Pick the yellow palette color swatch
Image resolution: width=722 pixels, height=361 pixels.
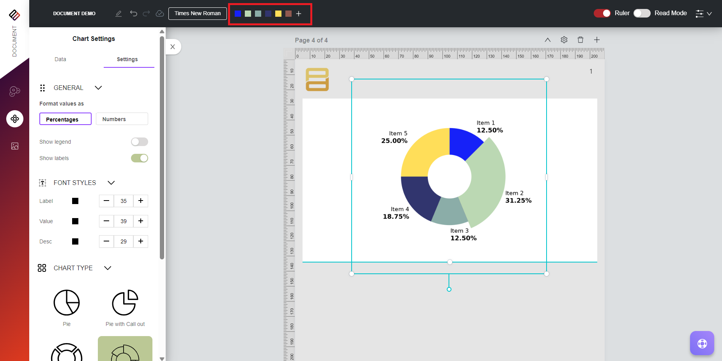click(278, 14)
